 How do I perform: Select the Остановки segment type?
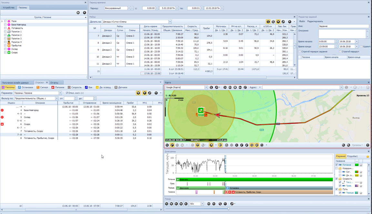[x=25, y=87]
